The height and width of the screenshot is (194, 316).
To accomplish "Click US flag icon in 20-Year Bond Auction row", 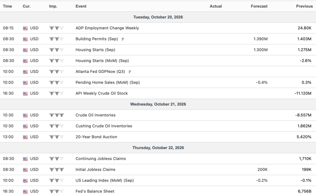I will (x=25, y=137).
